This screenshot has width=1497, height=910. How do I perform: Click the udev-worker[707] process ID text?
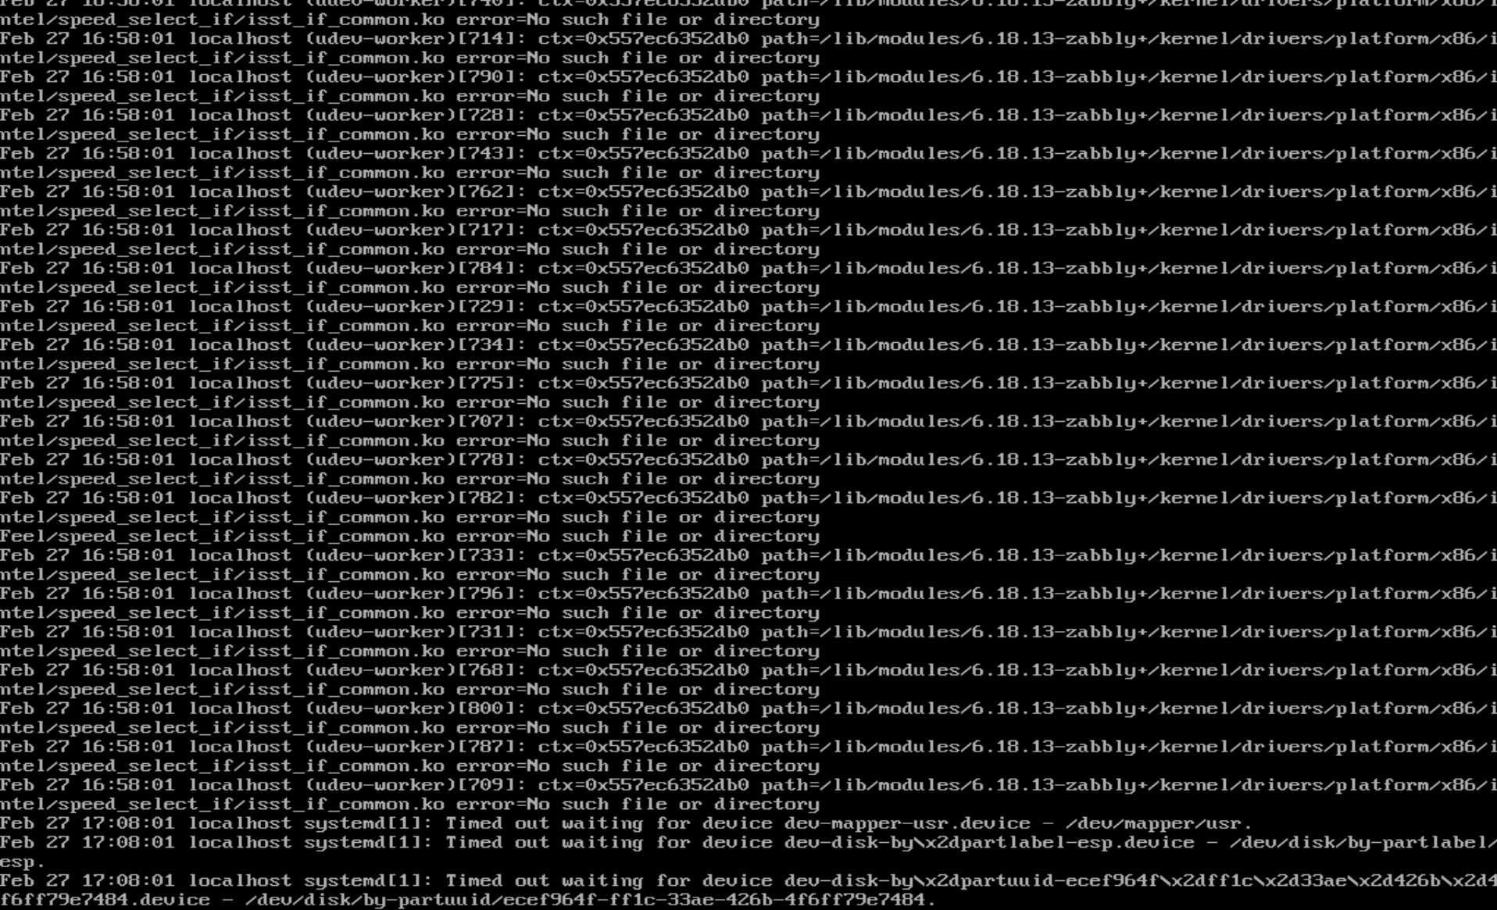pyautogui.click(x=491, y=422)
